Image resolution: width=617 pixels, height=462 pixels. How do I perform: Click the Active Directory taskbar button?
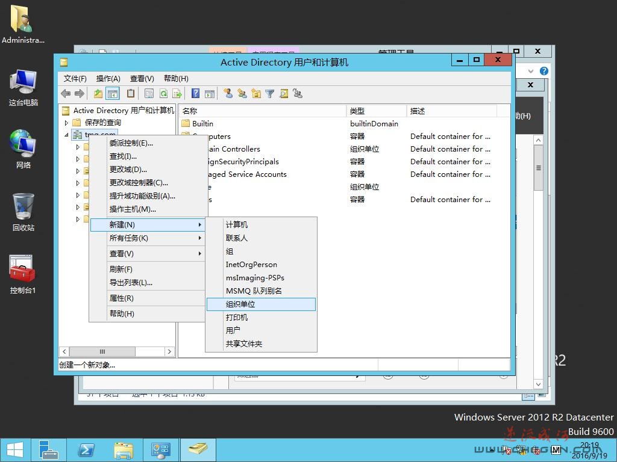click(x=198, y=450)
